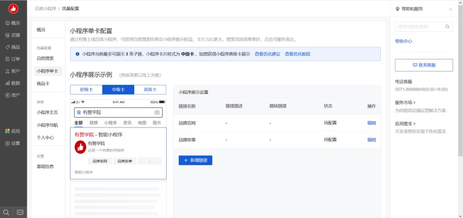Screen dimensions: 463x218
Task: Open the 查看优化建议 link
Action: [x=267, y=54]
